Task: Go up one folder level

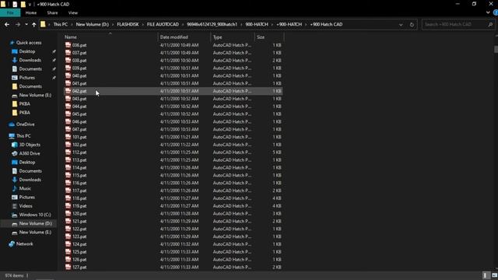Action: pos(33,24)
